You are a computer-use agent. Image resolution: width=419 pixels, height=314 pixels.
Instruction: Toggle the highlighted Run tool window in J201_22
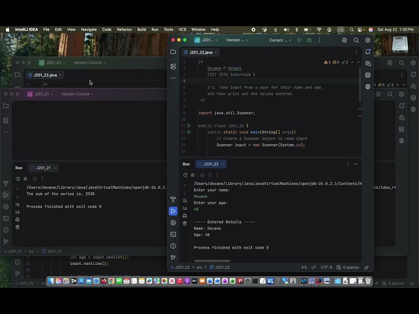(173, 211)
